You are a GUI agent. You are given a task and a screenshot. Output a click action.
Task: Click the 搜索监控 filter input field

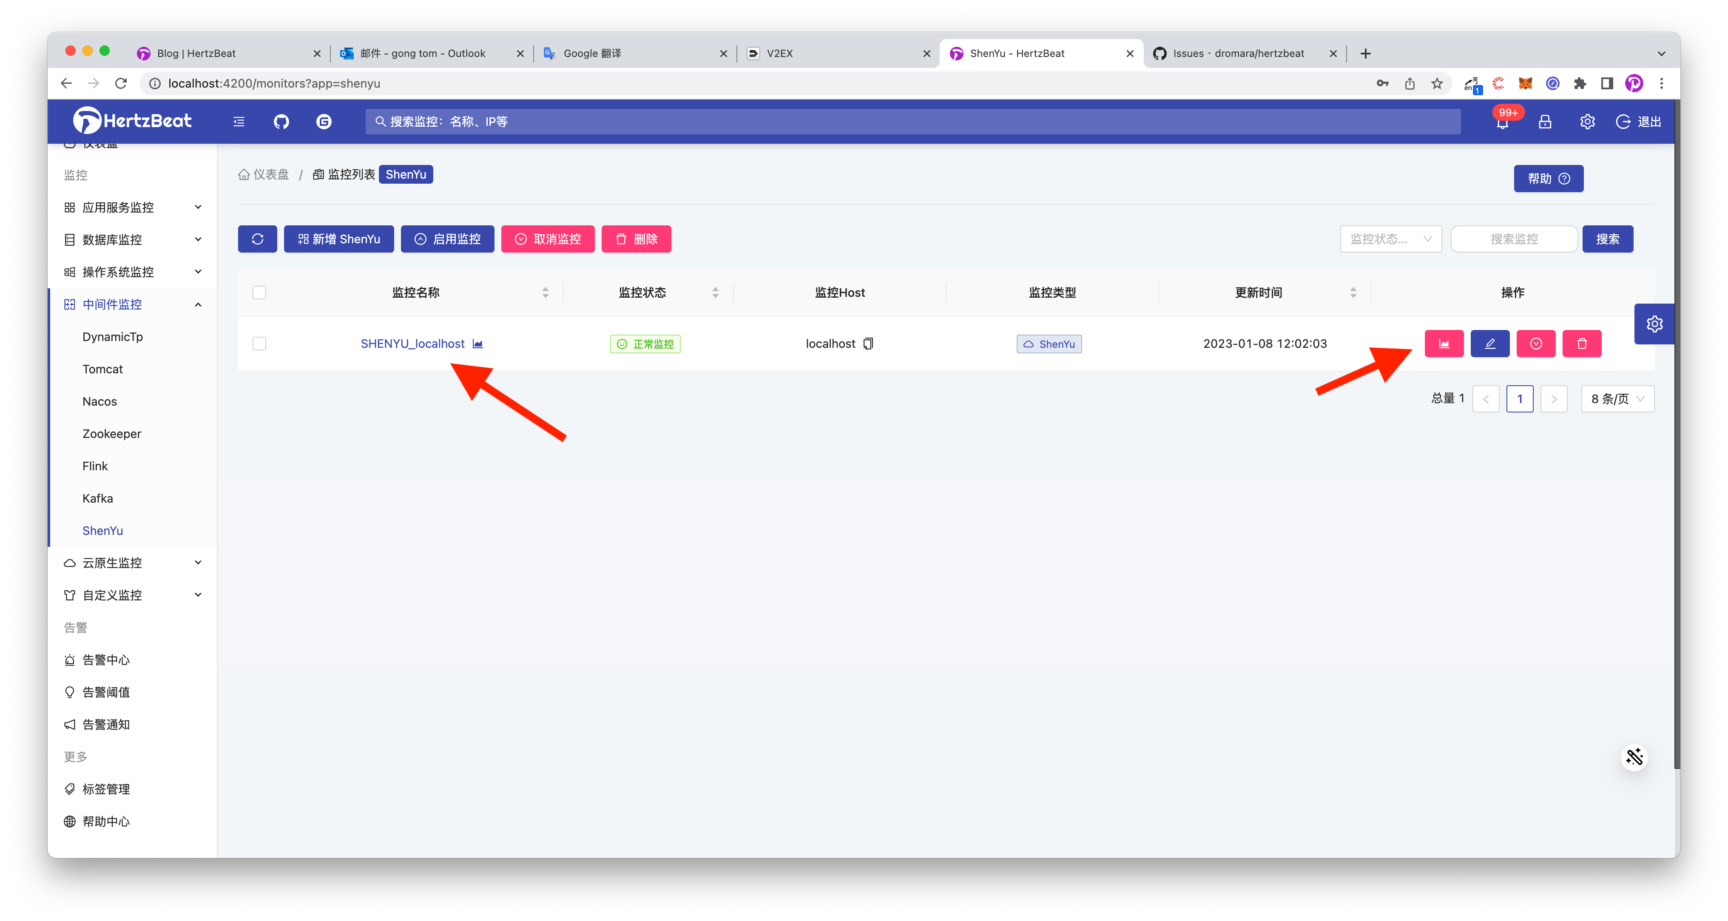pyautogui.click(x=1513, y=239)
